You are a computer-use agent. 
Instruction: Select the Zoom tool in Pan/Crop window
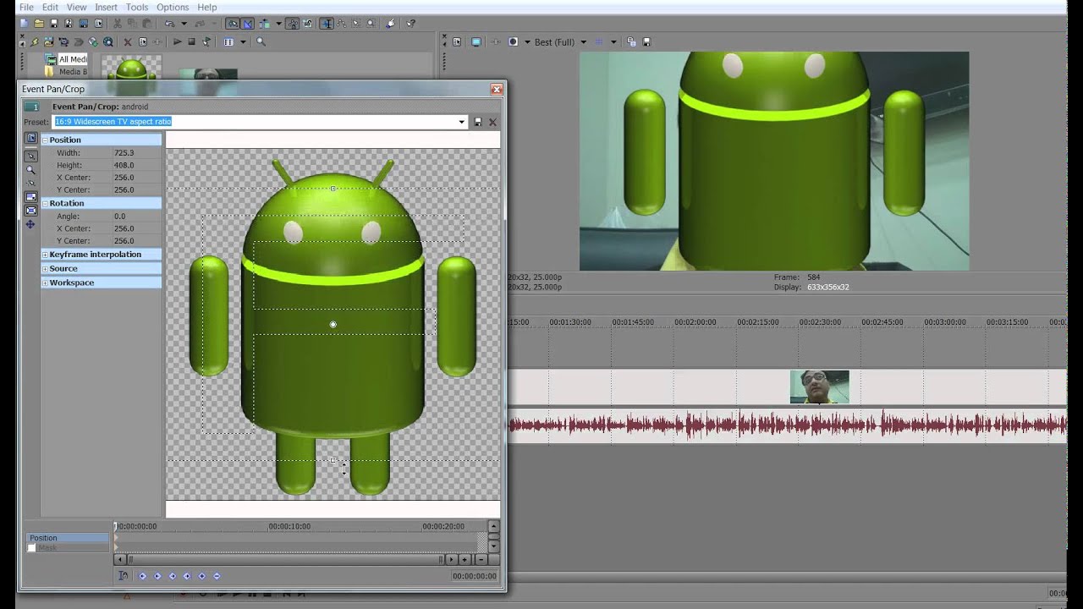(x=31, y=169)
